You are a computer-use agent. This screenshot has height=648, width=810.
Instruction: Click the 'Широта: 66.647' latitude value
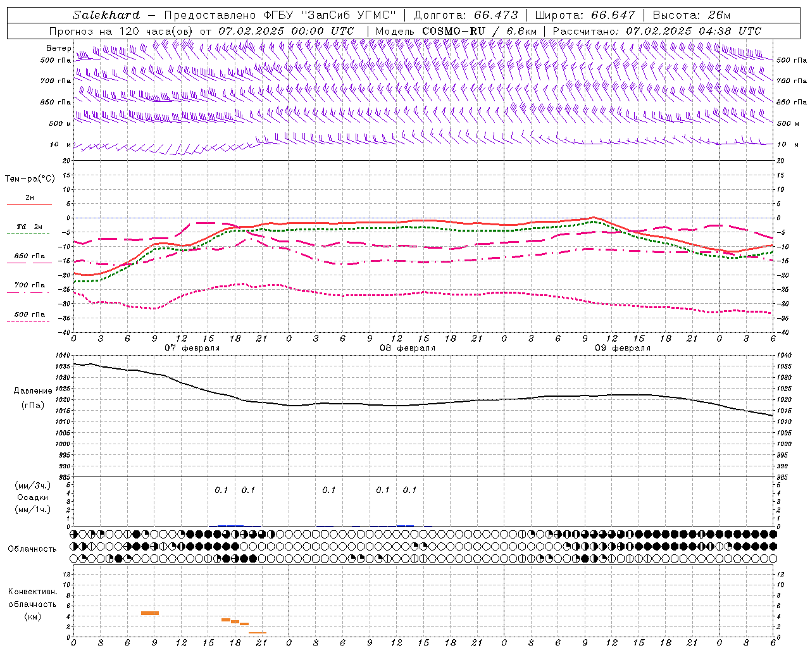pyautogui.click(x=585, y=15)
